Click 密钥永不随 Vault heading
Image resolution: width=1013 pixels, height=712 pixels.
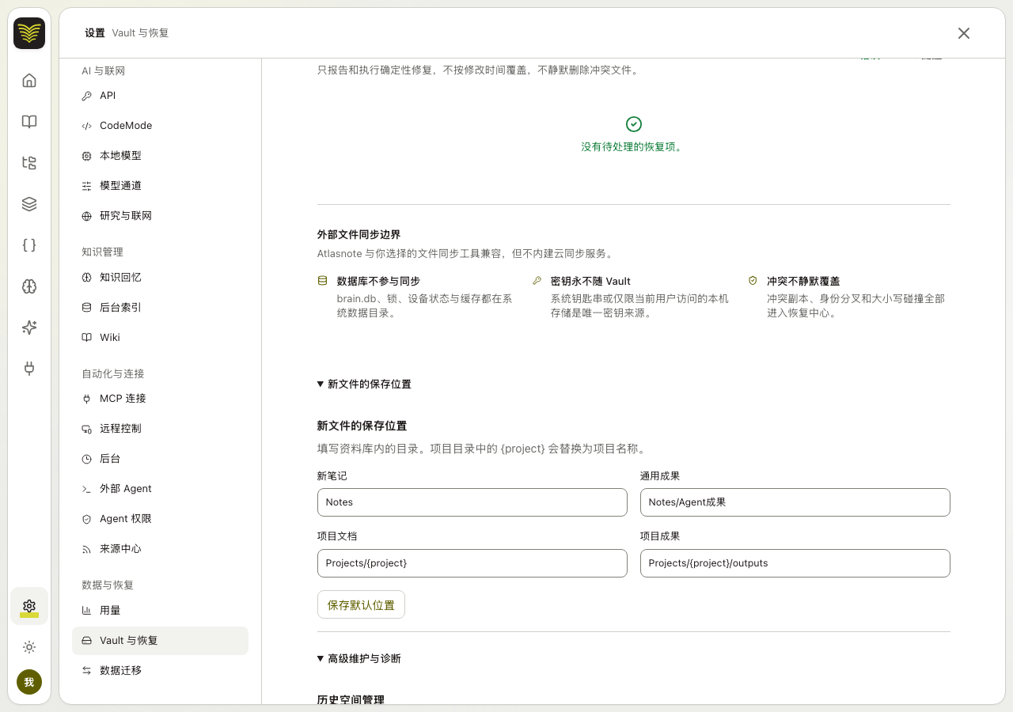(x=590, y=282)
